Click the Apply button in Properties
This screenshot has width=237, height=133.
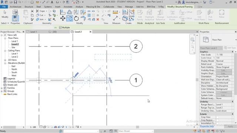click(x=230, y=126)
